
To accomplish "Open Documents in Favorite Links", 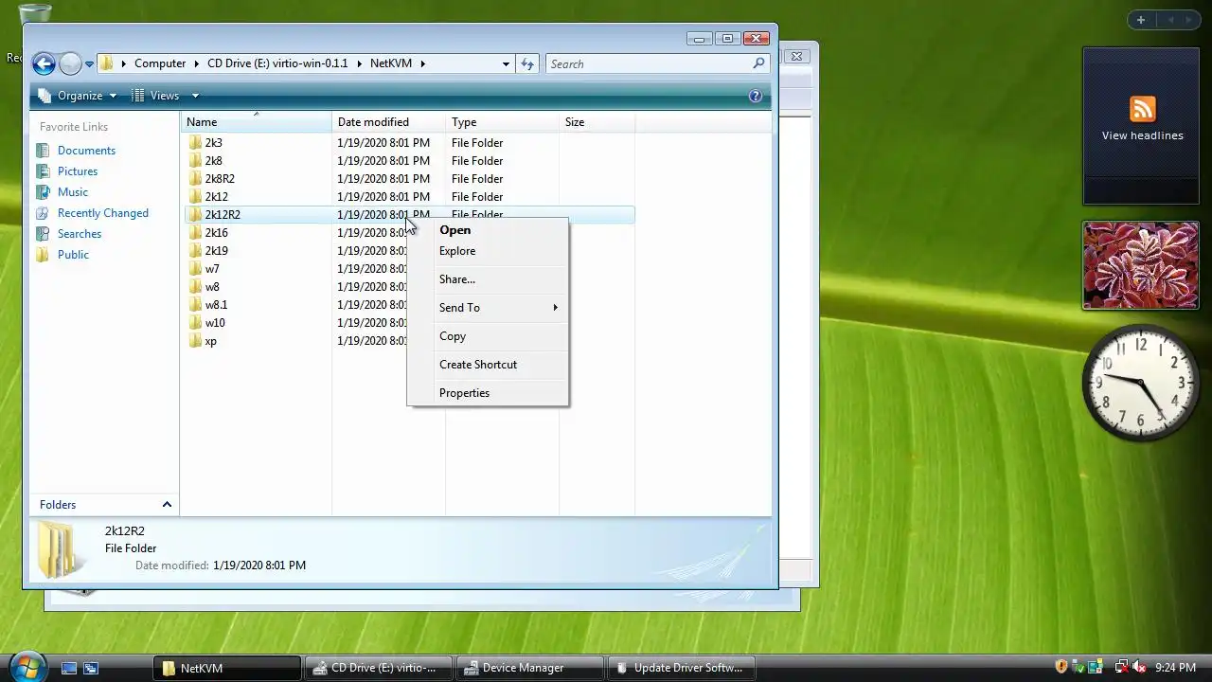I will [86, 151].
